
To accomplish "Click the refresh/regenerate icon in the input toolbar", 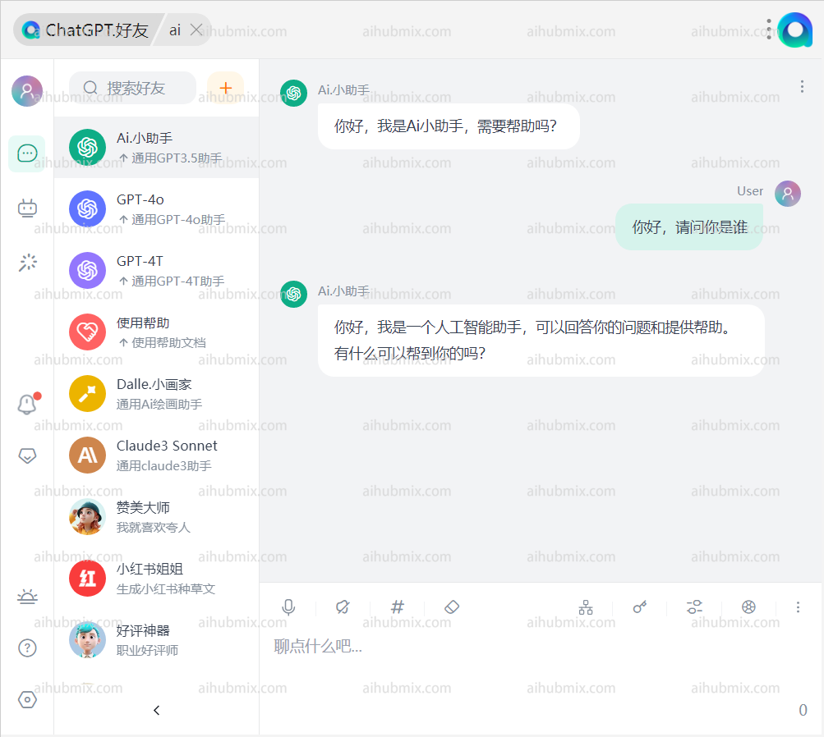I will (x=342, y=607).
